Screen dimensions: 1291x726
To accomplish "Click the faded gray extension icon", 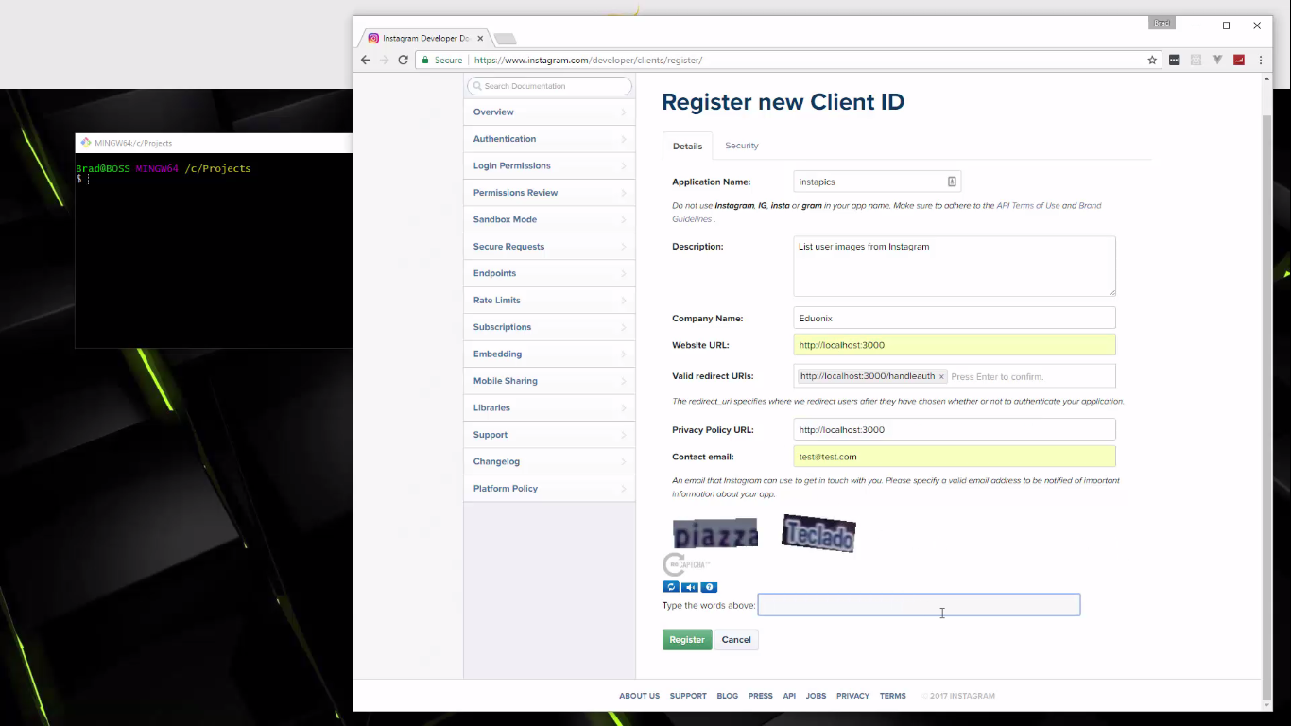I will [1196, 60].
